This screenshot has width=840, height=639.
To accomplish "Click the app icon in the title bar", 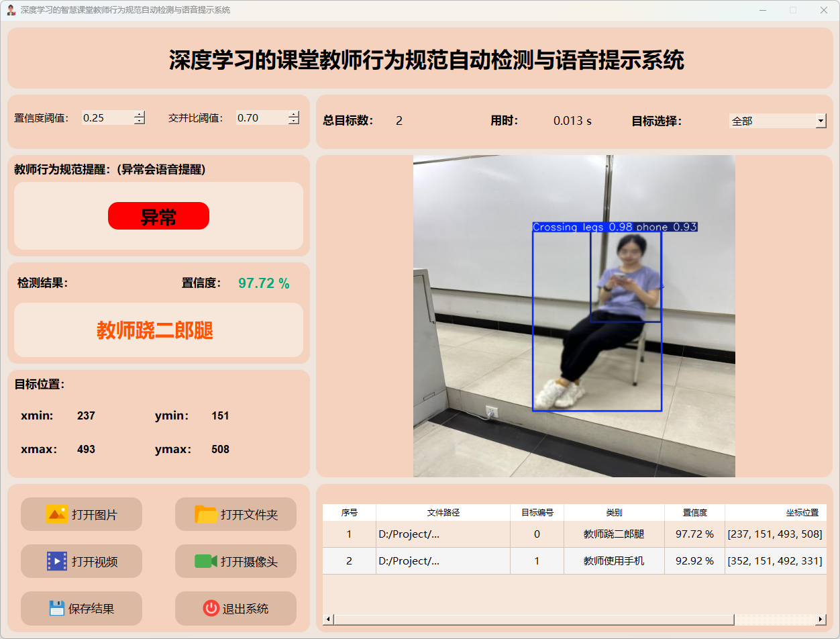I will [11, 10].
